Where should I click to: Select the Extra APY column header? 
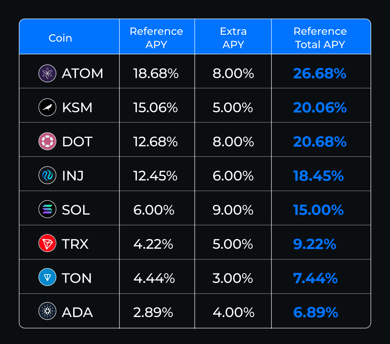point(233,38)
